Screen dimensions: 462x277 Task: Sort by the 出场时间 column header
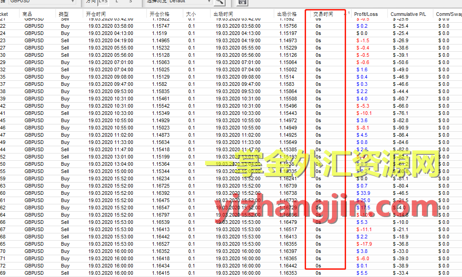[223, 14]
